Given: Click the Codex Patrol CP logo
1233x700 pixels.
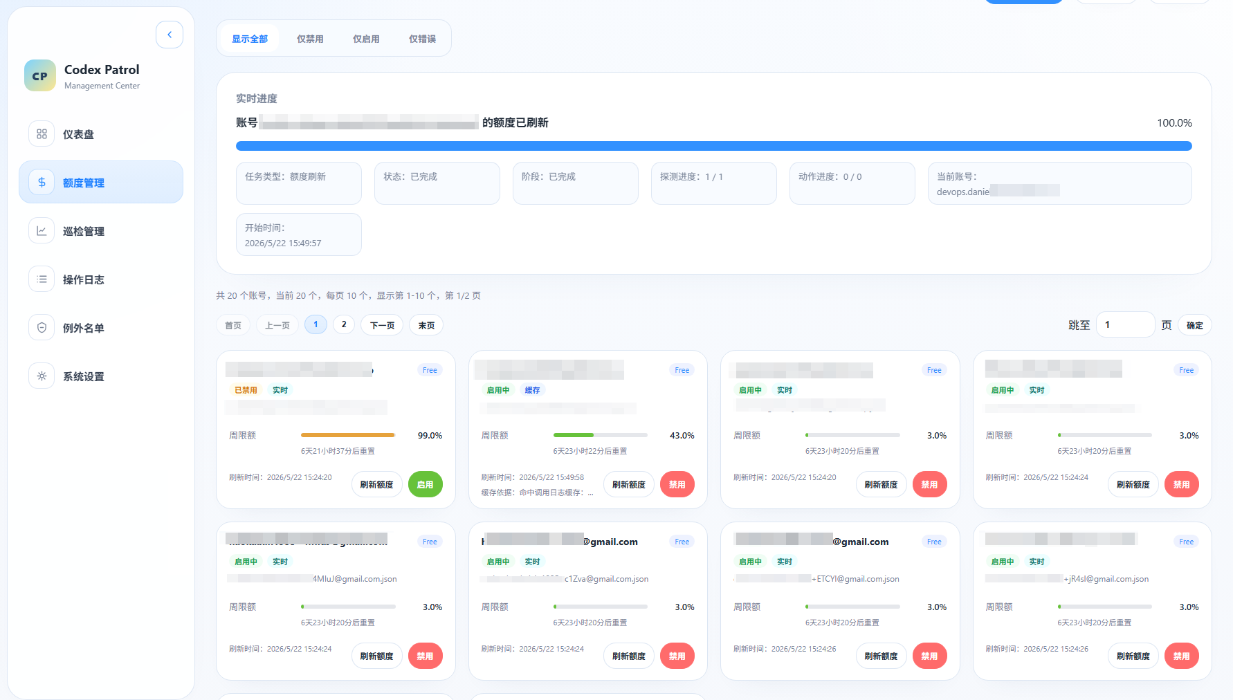Looking at the screenshot, I should [40, 75].
